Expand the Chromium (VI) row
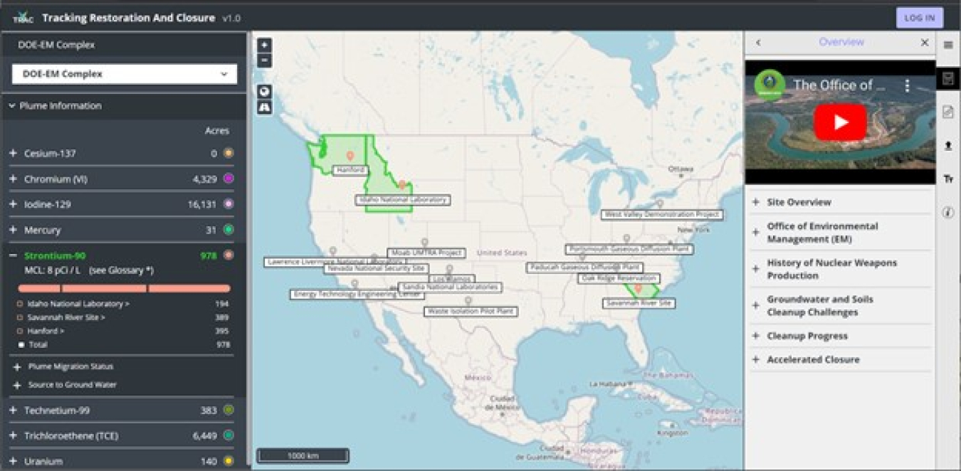This screenshot has height=471, width=961. click(13, 179)
